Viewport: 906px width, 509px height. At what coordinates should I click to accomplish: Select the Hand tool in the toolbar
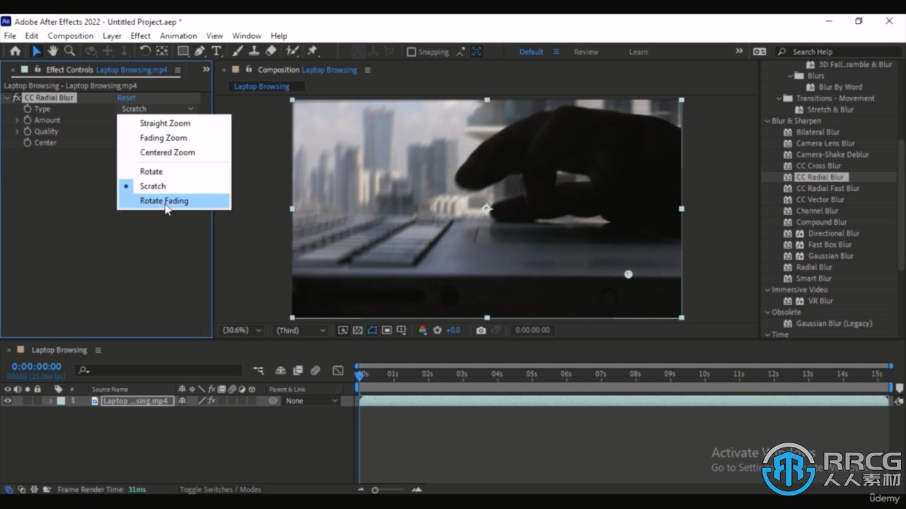pos(54,51)
